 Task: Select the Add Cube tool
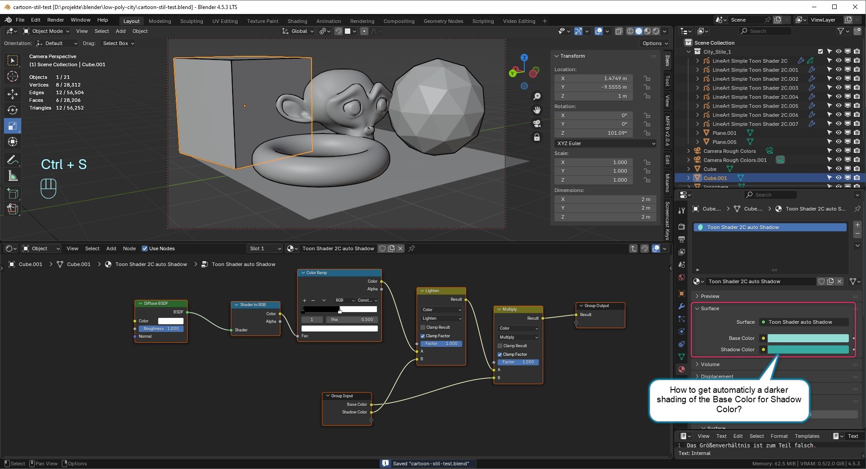[13, 194]
